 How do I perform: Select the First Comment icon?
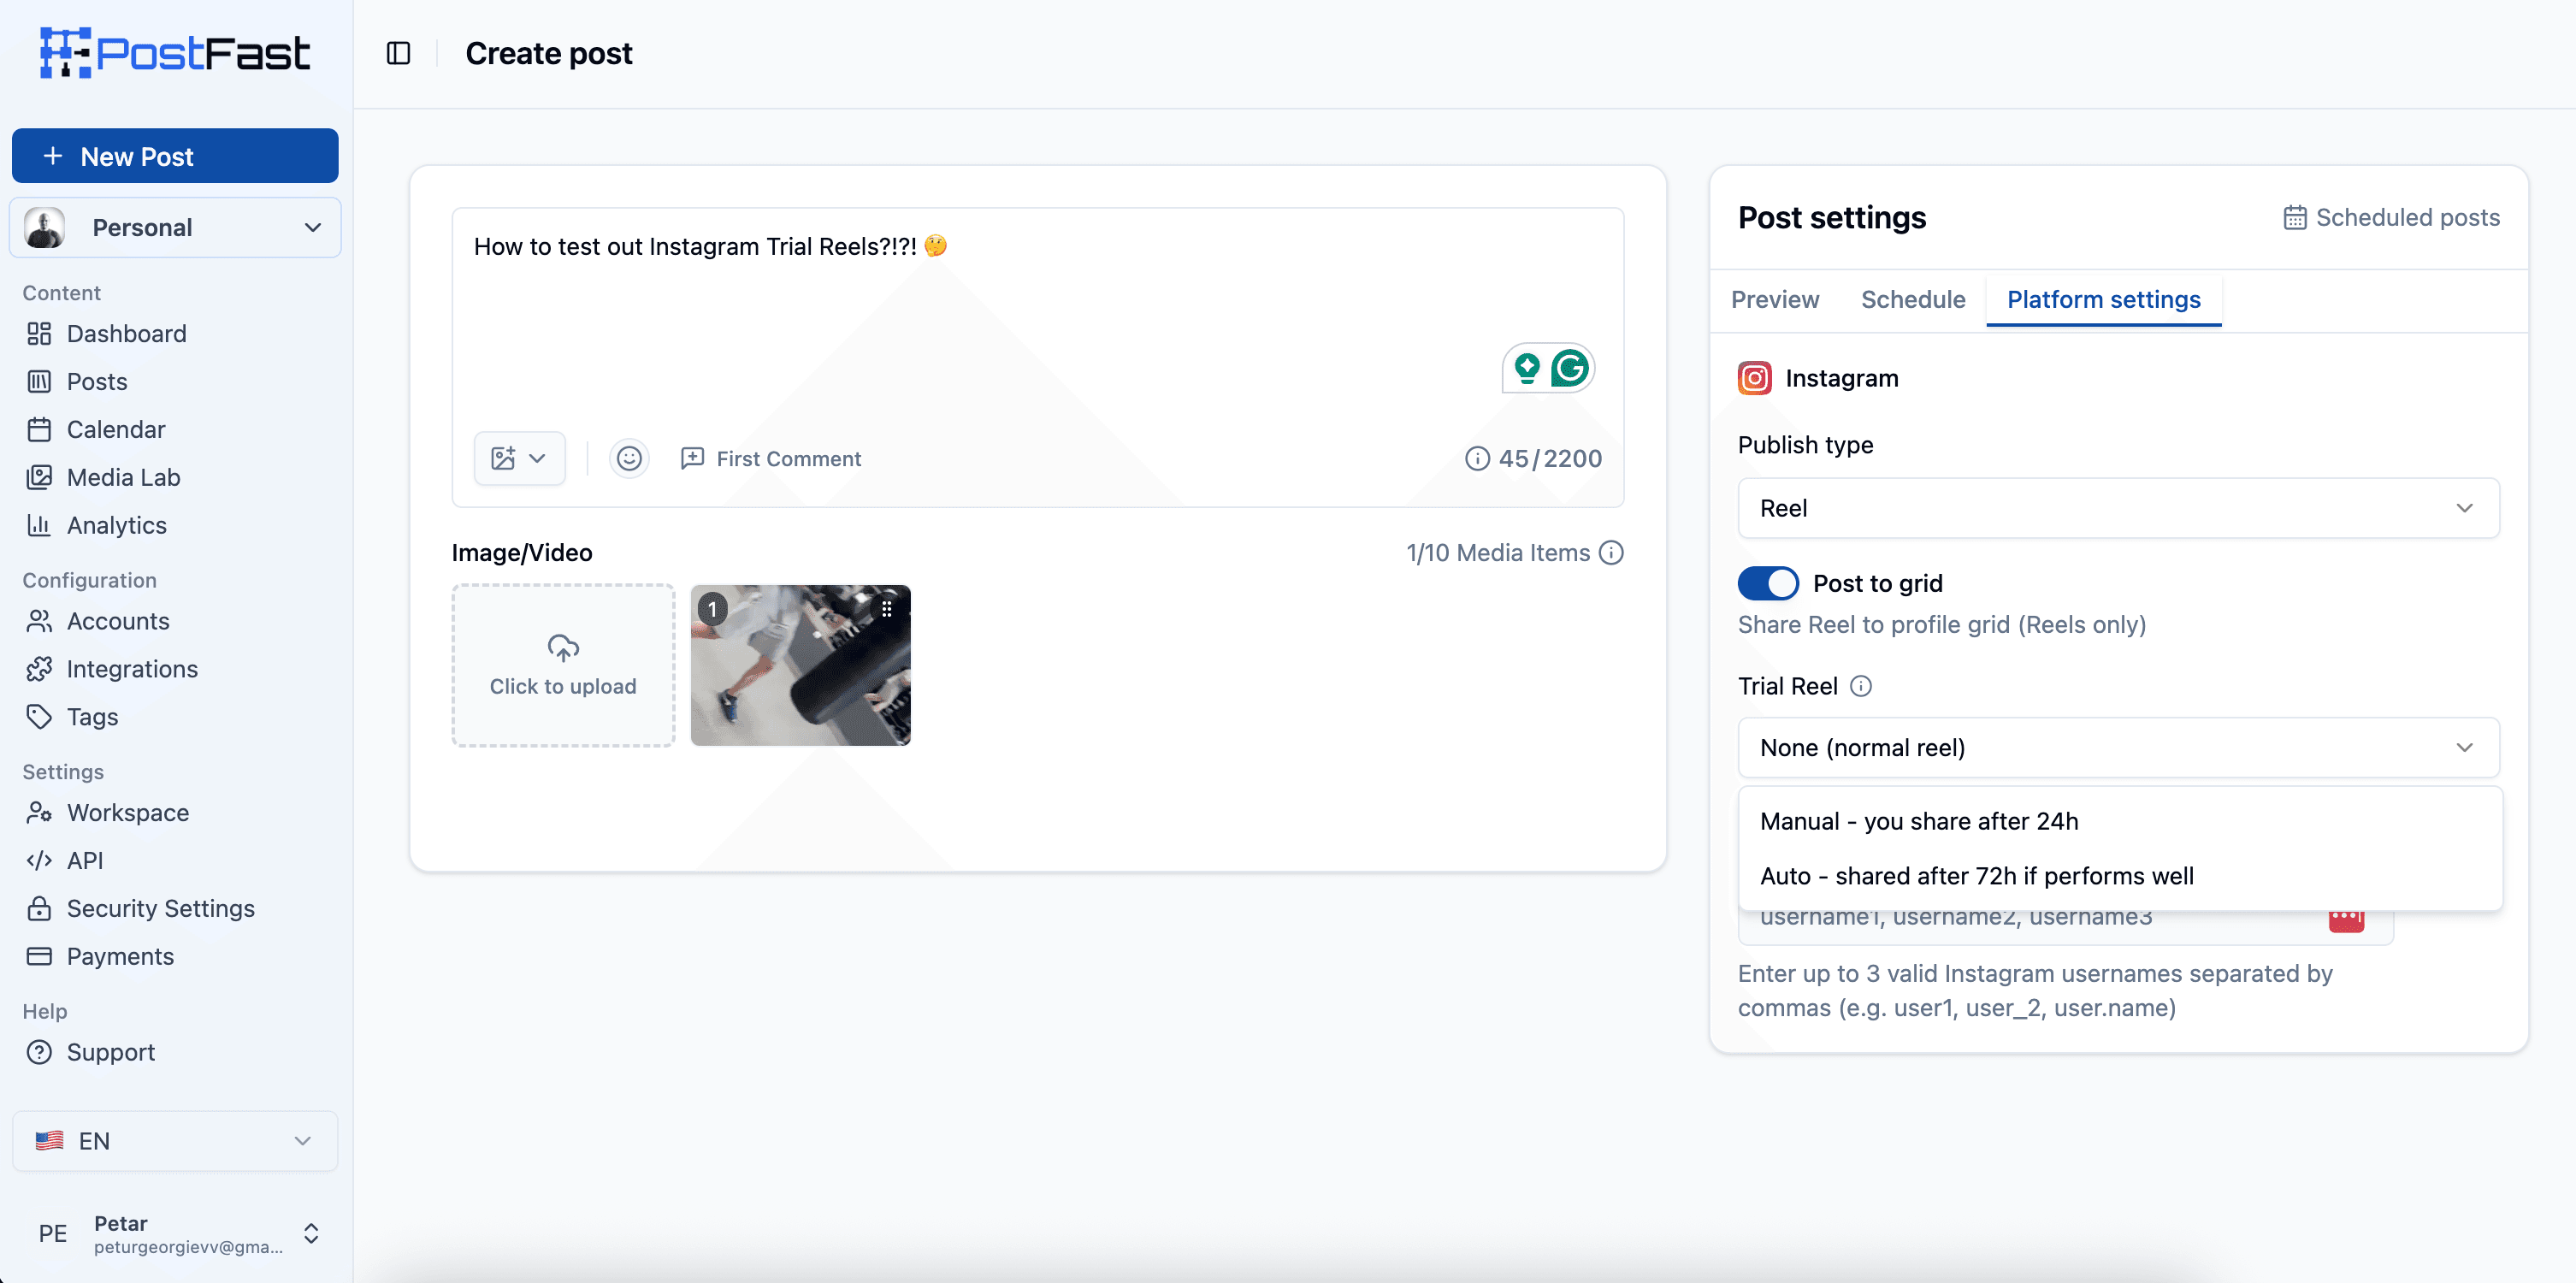coord(691,458)
